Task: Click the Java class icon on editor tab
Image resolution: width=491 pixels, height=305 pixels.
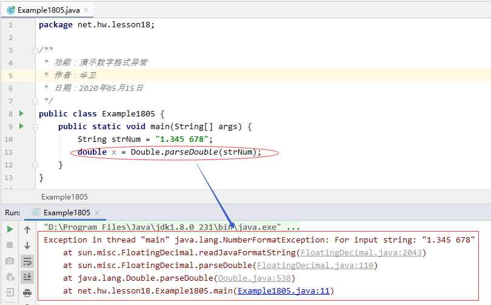Action: pyautogui.click(x=11, y=10)
